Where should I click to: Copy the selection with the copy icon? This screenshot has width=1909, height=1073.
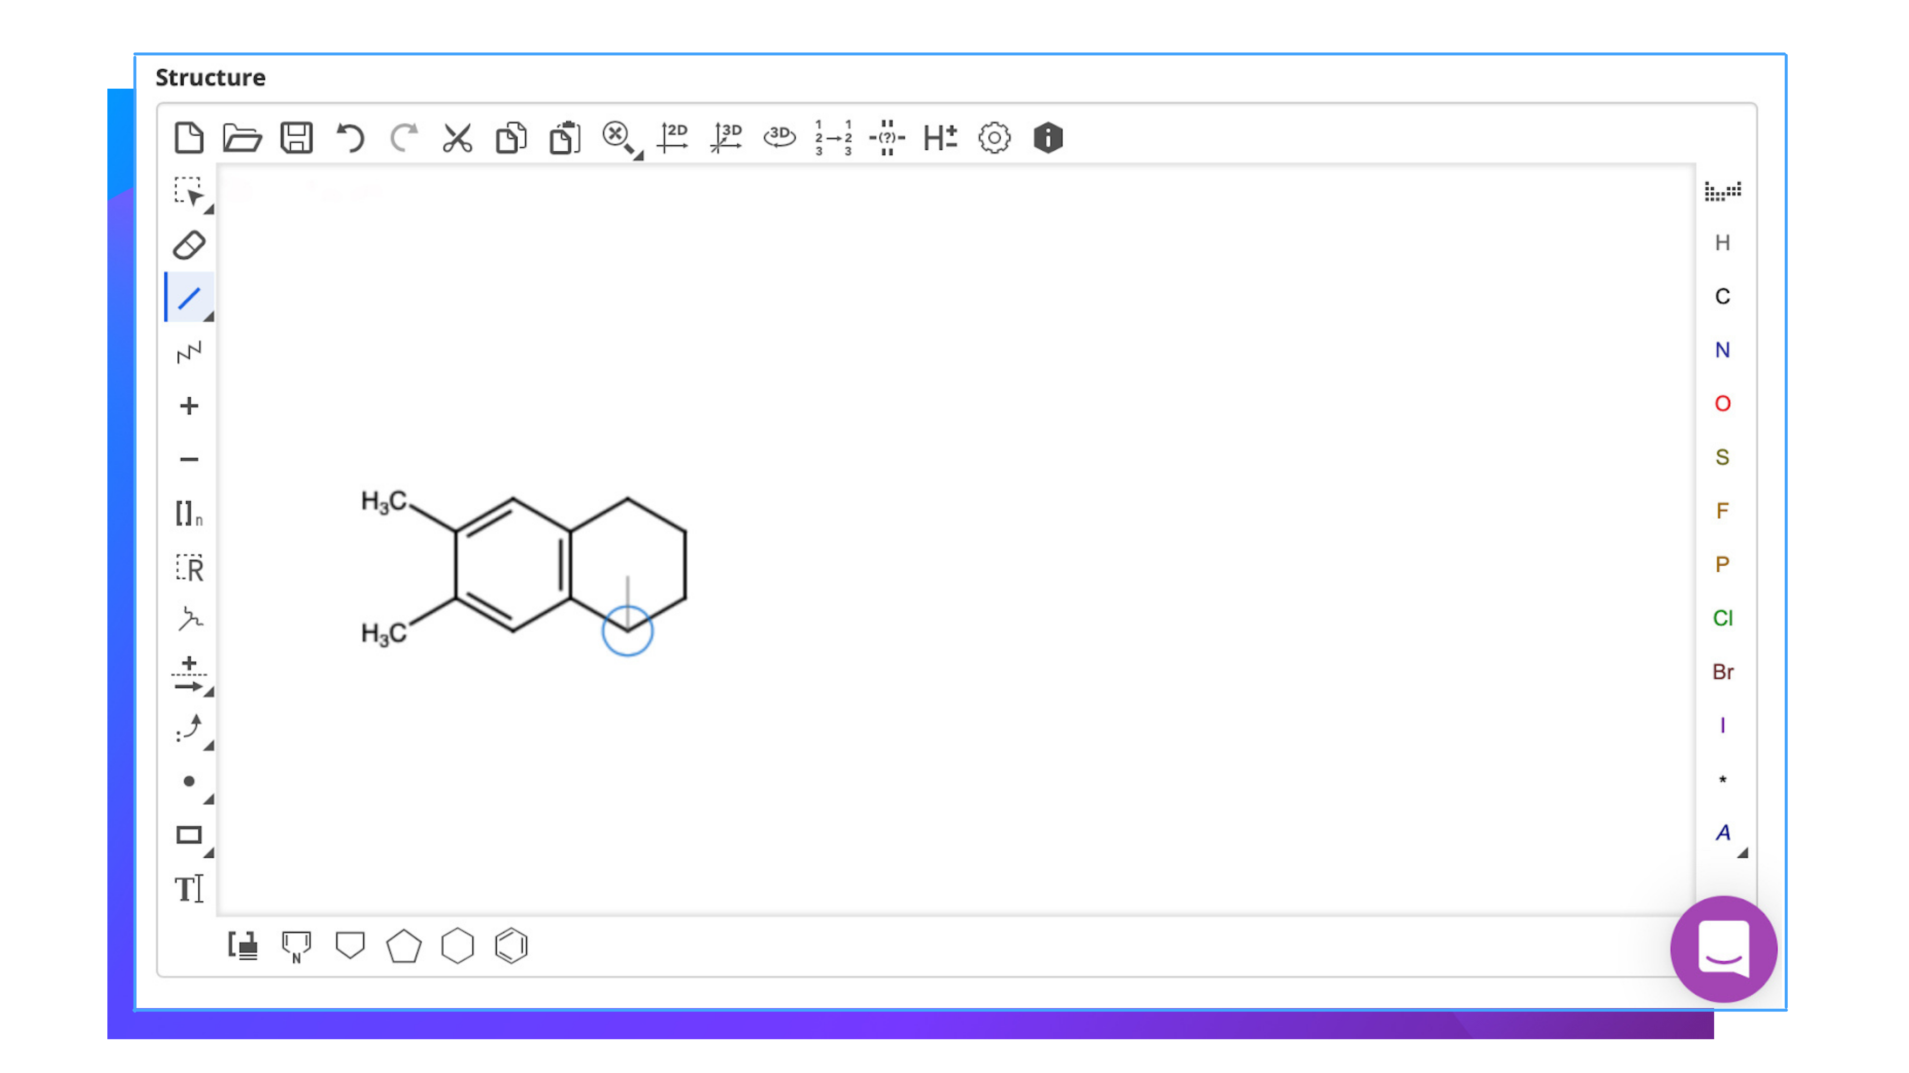[x=511, y=138]
